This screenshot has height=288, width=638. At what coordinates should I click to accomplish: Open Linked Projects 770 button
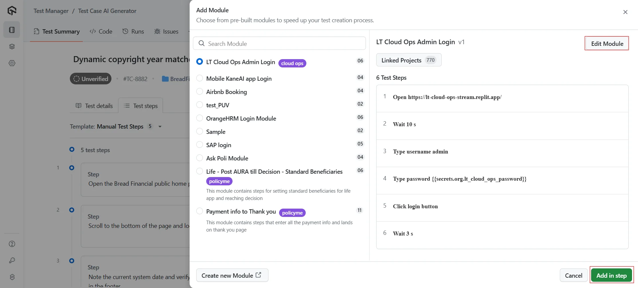pyautogui.click(x=409, y=60)
